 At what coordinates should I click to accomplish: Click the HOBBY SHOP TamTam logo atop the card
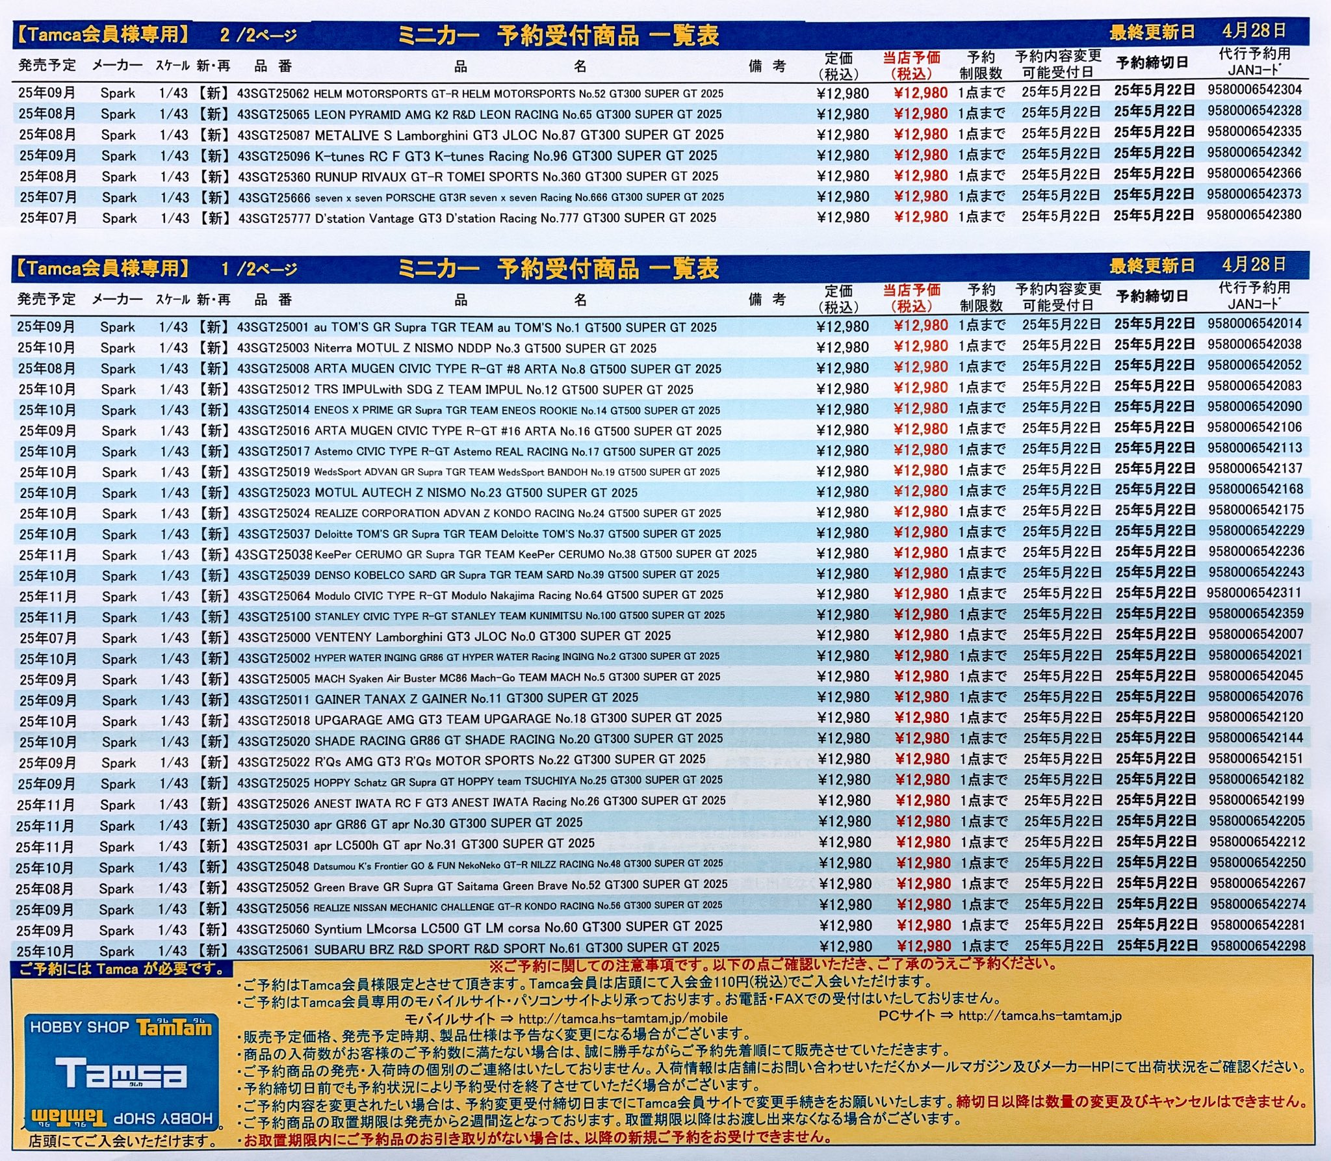(121, 1028)
